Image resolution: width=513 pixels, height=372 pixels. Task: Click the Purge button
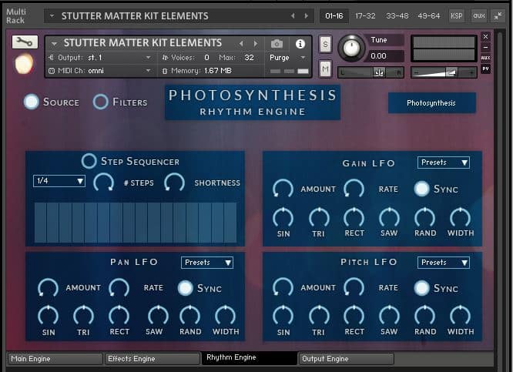279,58
